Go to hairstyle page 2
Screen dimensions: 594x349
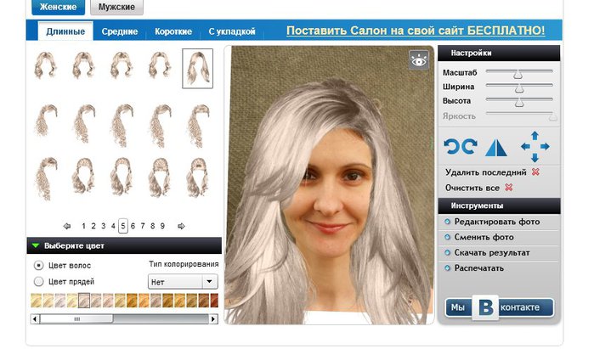[x=93, y=226]
